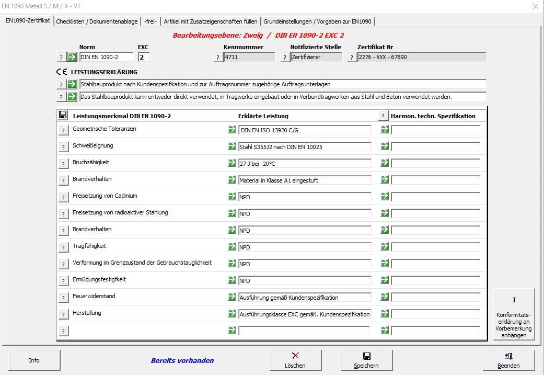Click the EXC value field
Screen dimensions: 544x375
(144, 57)
